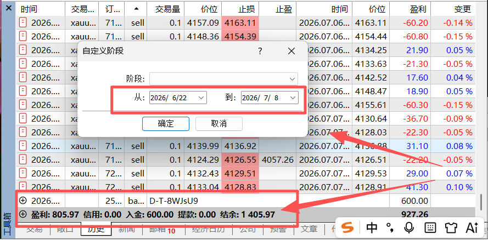Screen dimensions: 488x240
Task: Sort by the 盈利 column header
Action: click(x=410, y=9)
